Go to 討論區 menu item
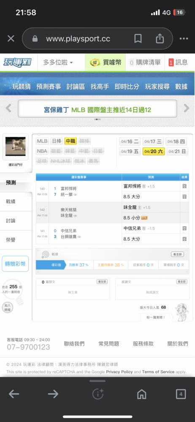This screenshot has height=422, width=195. (76, 87)
